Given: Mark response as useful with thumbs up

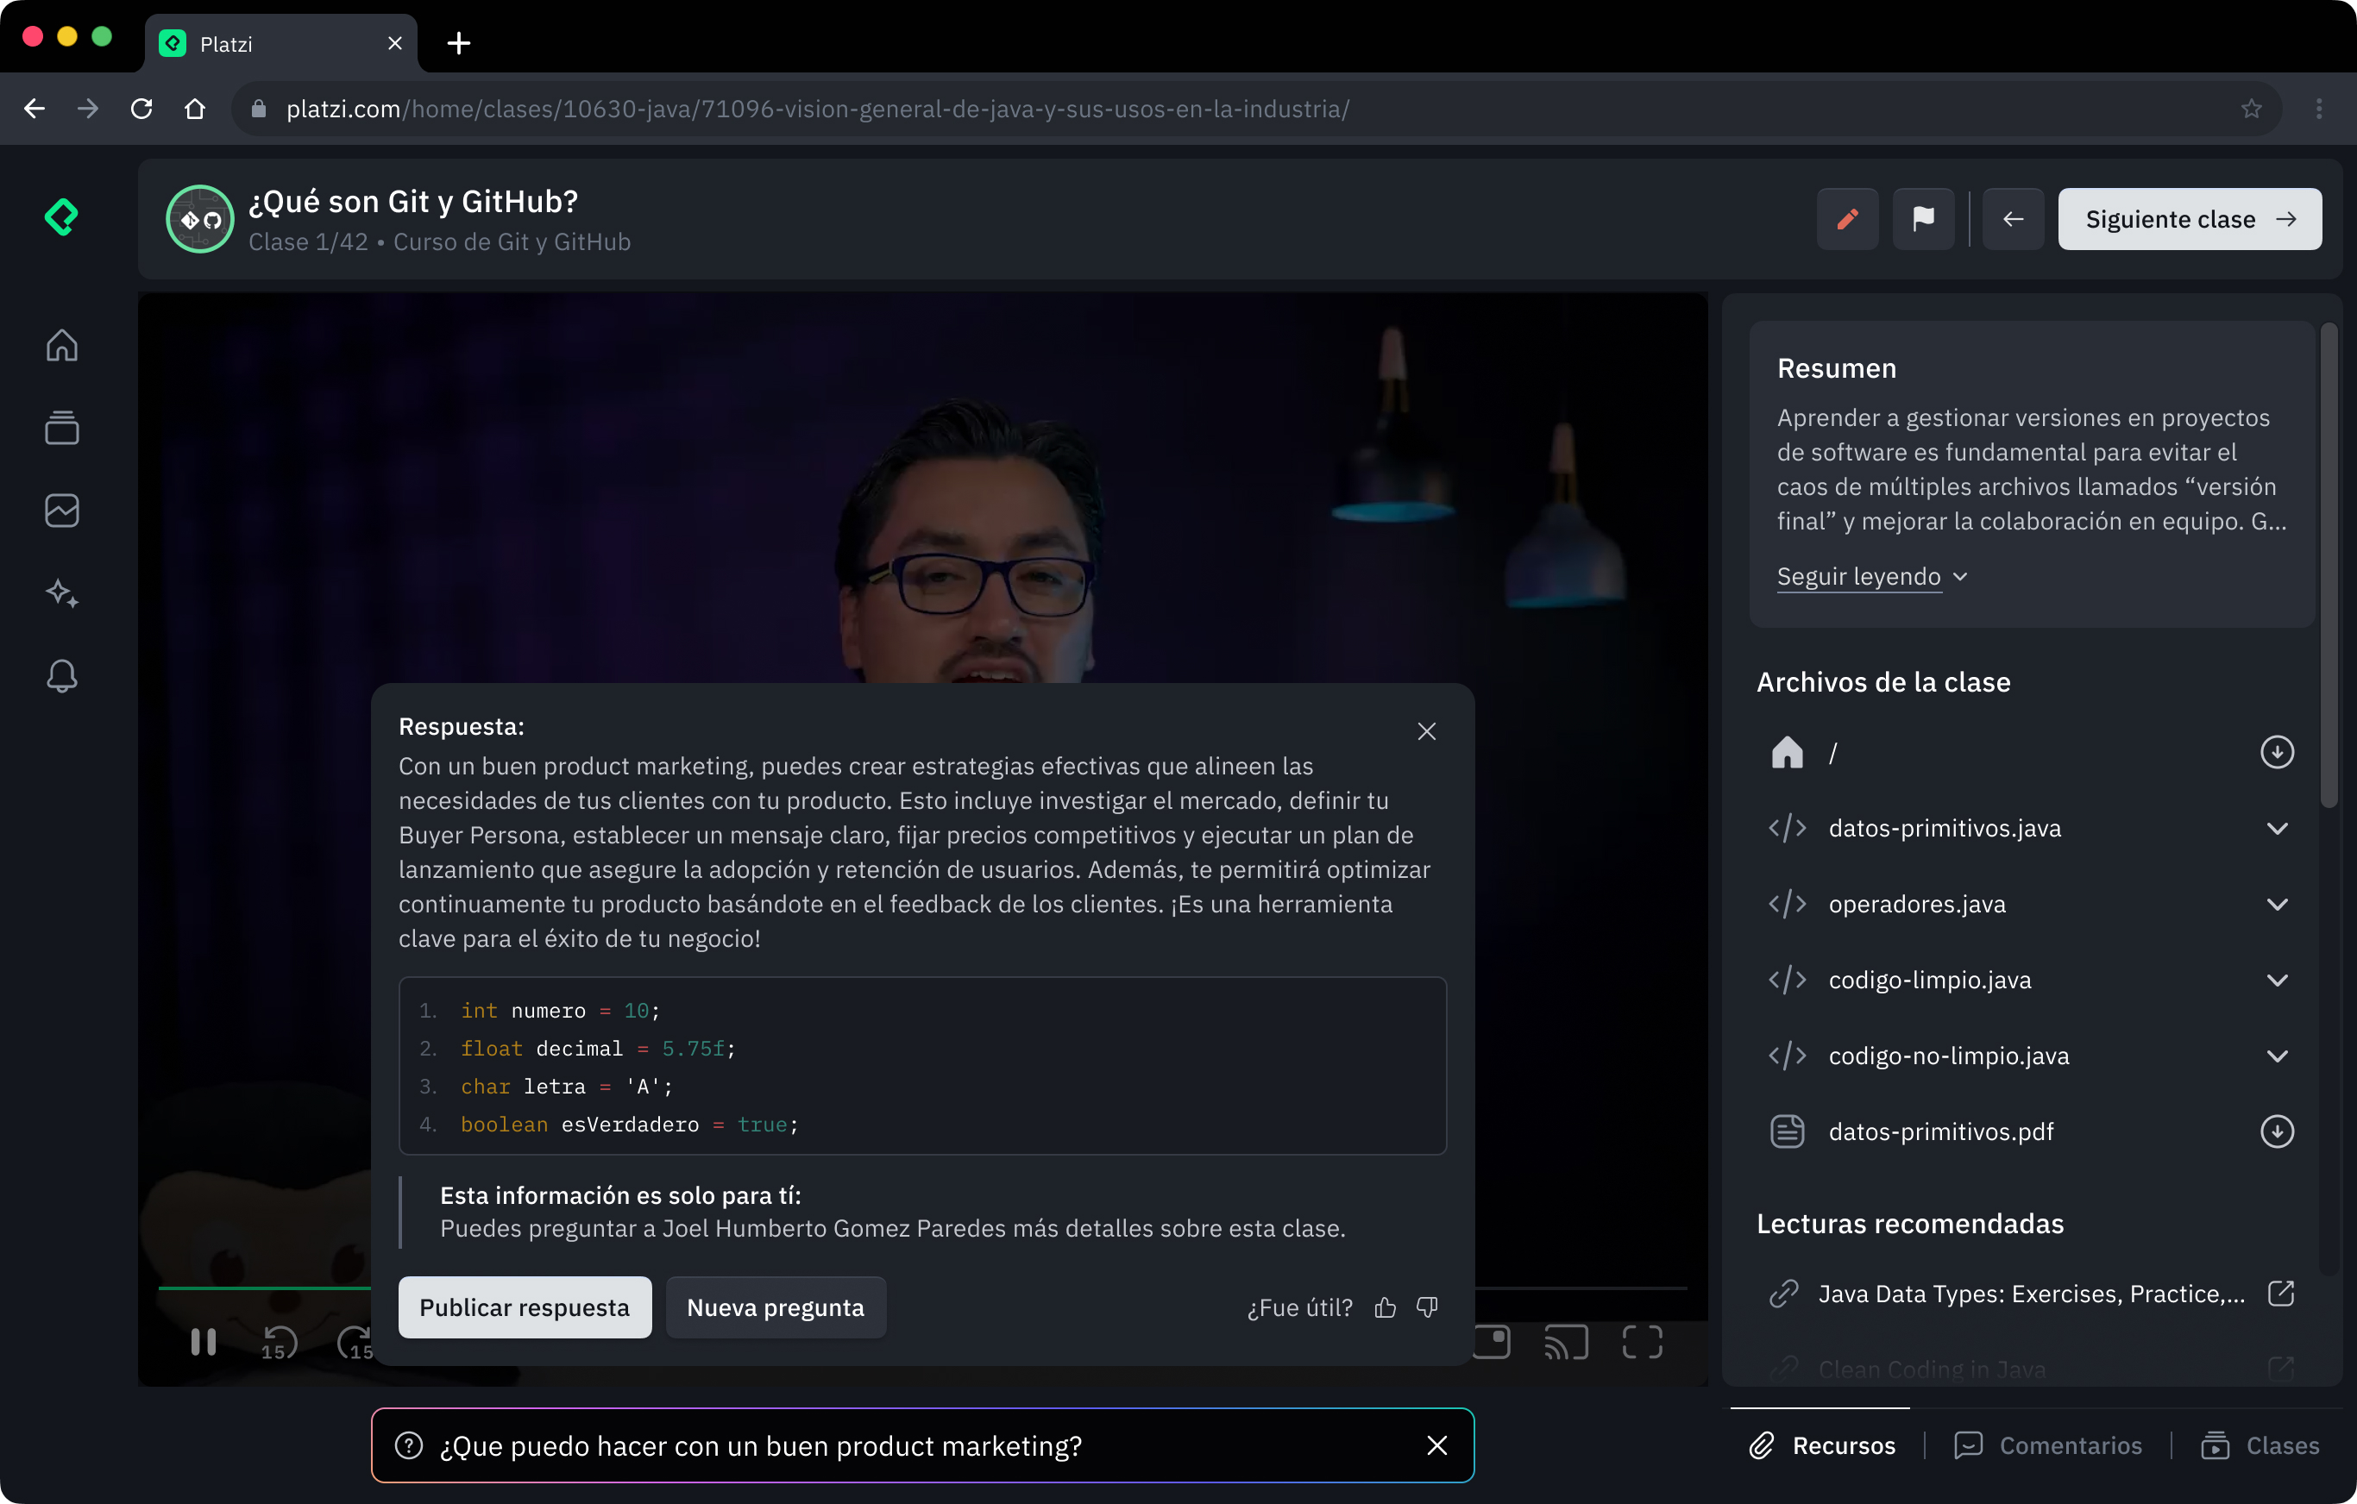Looking at the screenshot, I should pyautogui.click(x=1385, y=1307).
